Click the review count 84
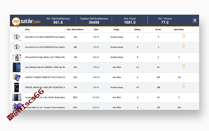 click(158, 67)
